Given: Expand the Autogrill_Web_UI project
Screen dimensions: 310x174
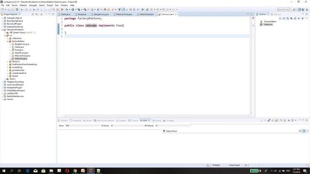Looking at the screenshot, I should [x=2, y=18].
